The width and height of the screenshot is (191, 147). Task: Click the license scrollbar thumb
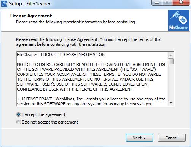(171, 61)
